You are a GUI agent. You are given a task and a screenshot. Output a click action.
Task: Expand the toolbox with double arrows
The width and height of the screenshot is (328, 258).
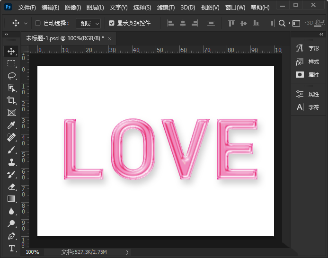tap(6, 34)
